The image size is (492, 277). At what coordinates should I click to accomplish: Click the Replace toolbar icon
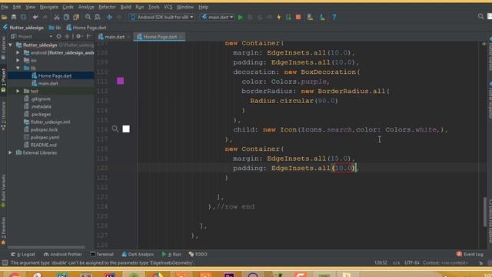pos(98,17)
